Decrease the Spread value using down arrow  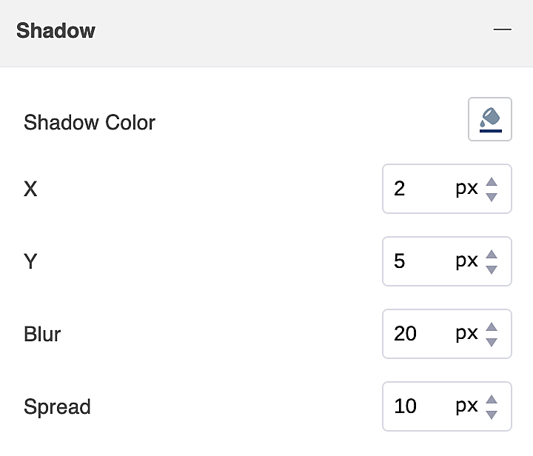coord(492,415)
